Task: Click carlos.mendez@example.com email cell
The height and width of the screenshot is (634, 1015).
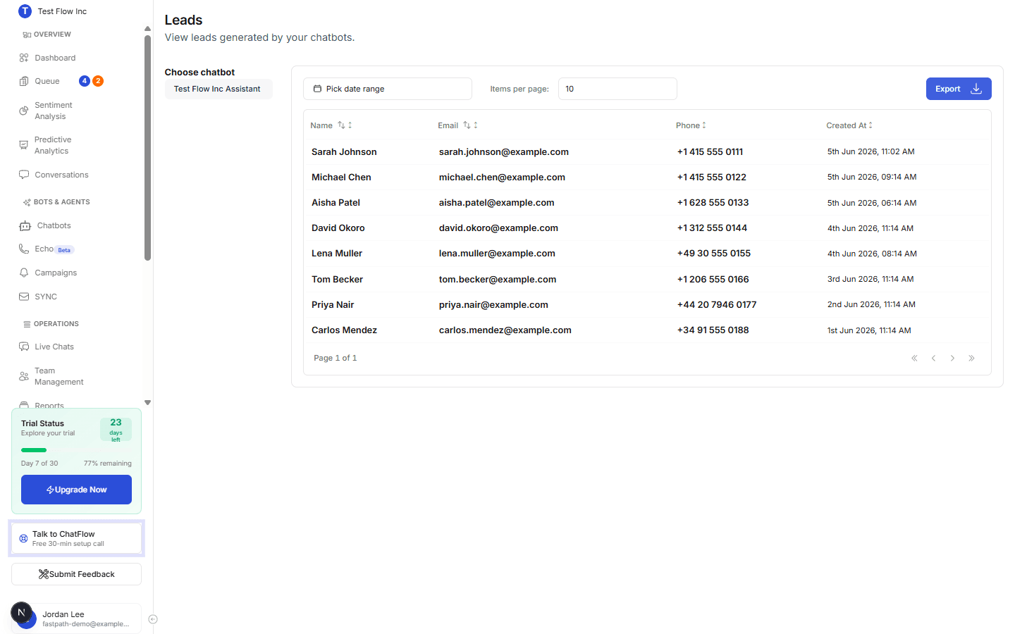Action: [505, 330]
